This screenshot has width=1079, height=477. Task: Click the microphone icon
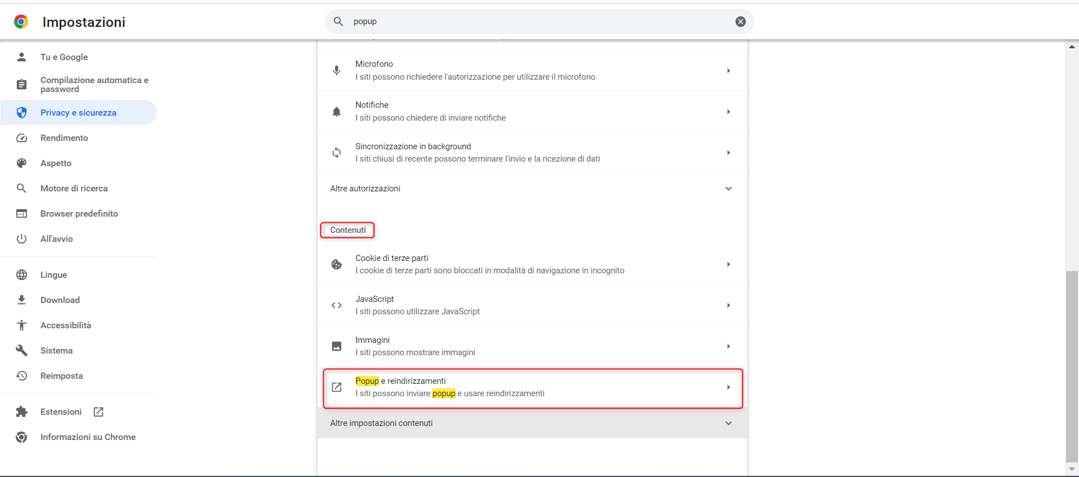[337, 71]
